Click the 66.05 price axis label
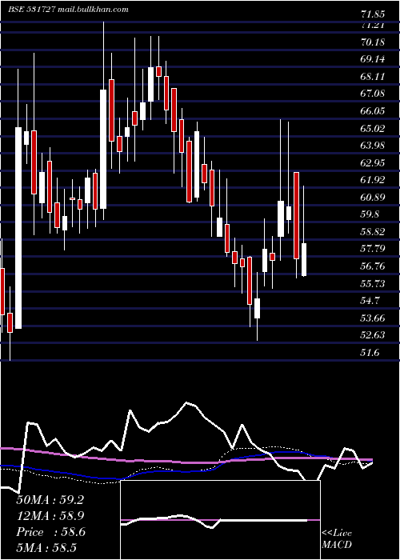The width and height of the screenshot is (400, 560). point(373,110)
